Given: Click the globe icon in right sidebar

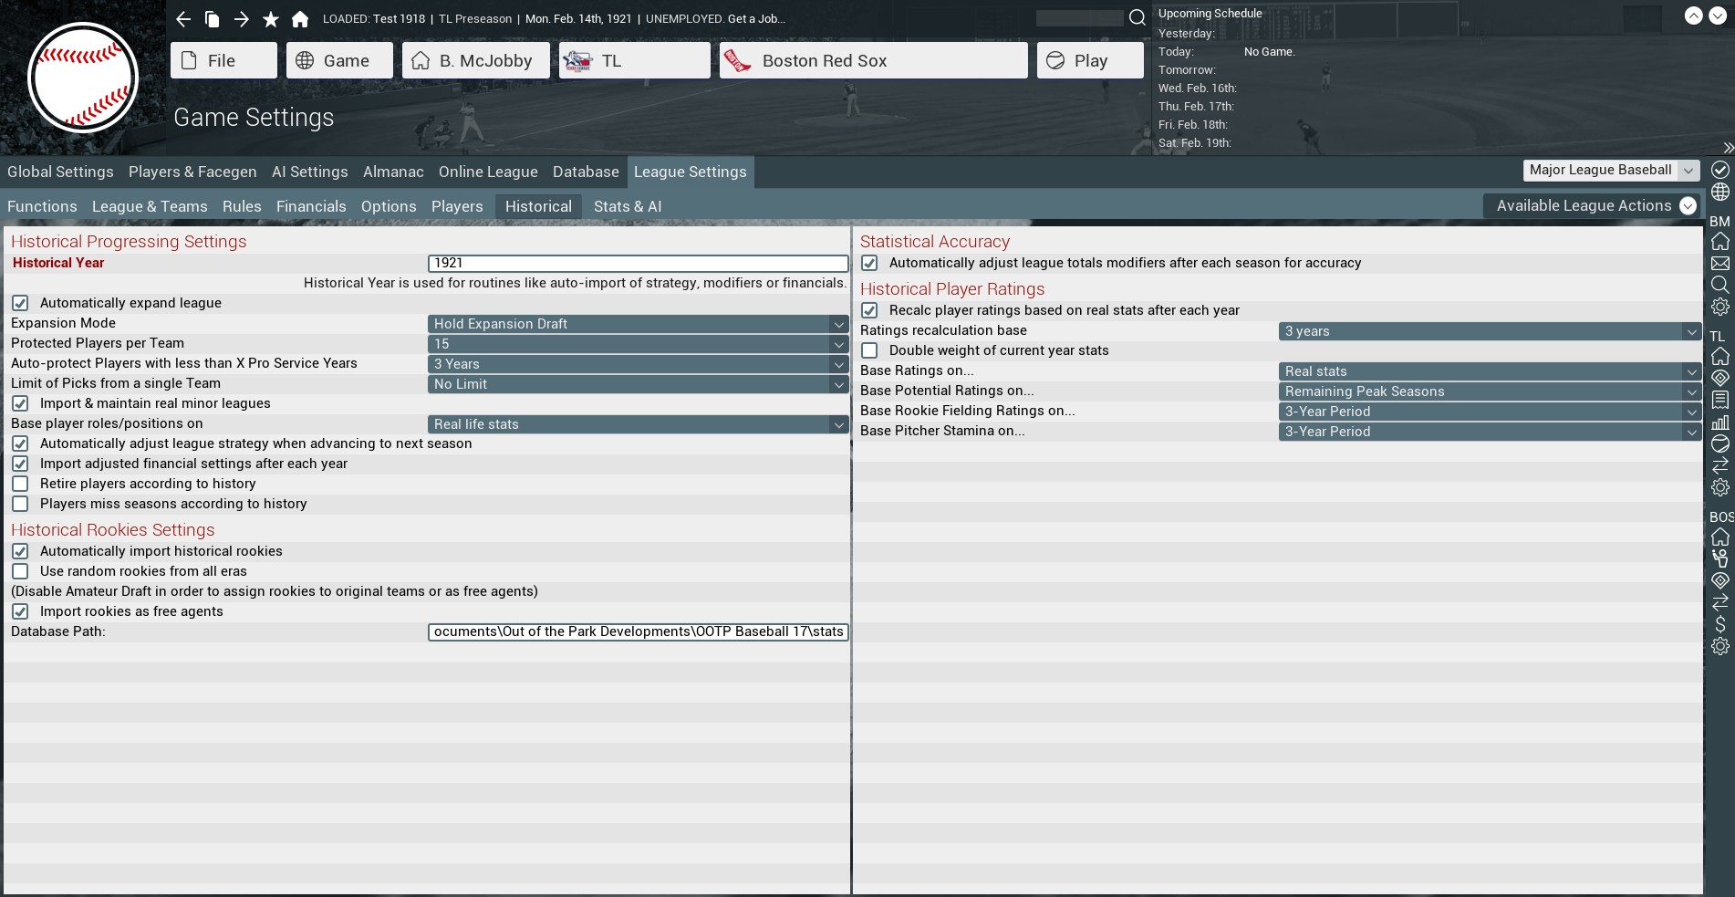Looking at the screenshot, I should [1719, 192].
